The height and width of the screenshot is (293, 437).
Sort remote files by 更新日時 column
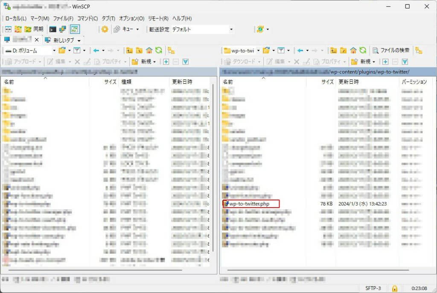point(349,82)
